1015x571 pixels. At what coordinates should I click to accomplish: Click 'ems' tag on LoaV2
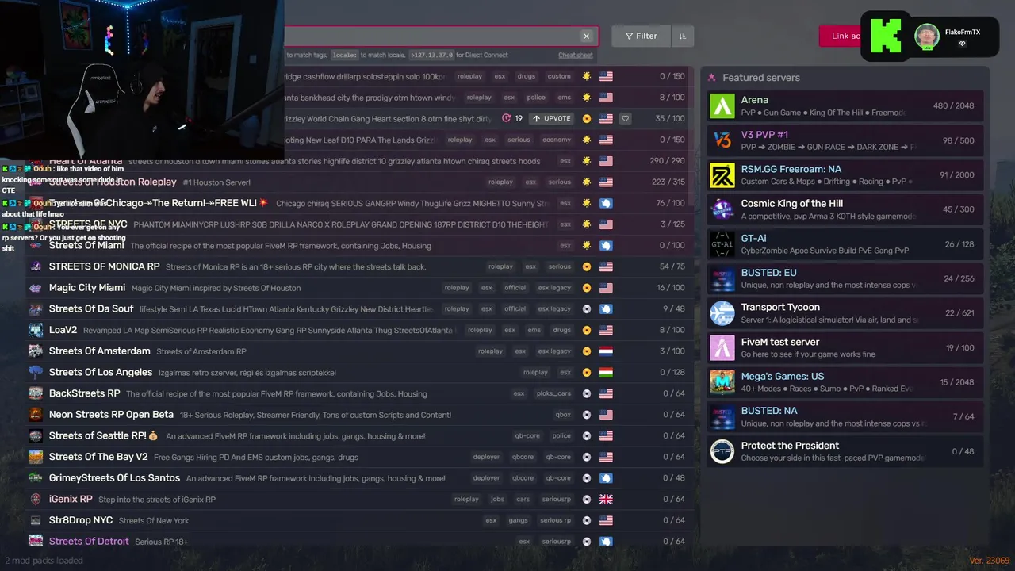click(x=534, y=330)
